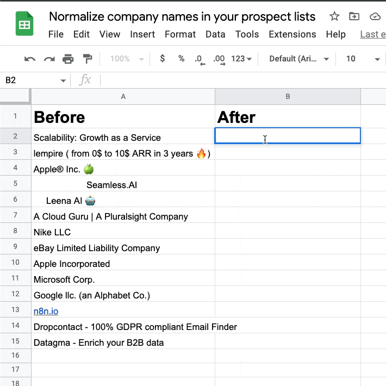386x386 pixels.
Task: Open the 123 number formats dropdown
Action: tap(241, 59)
